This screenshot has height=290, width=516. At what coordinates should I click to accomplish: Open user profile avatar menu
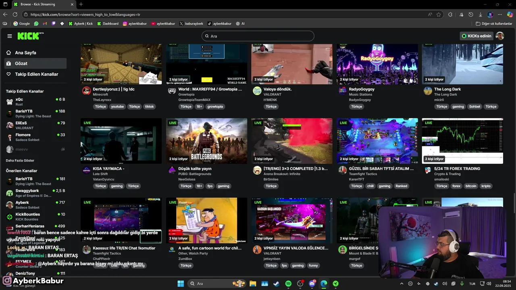pos(500,36)
